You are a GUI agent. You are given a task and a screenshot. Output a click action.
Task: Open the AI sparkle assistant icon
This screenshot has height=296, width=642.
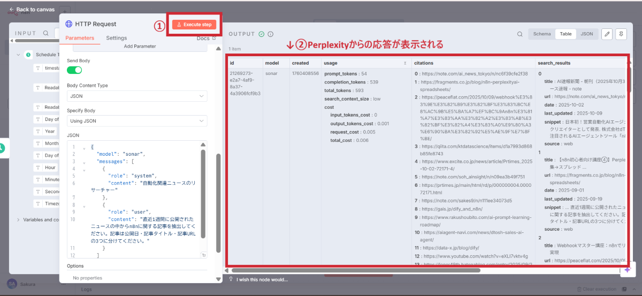coord(627,270)
